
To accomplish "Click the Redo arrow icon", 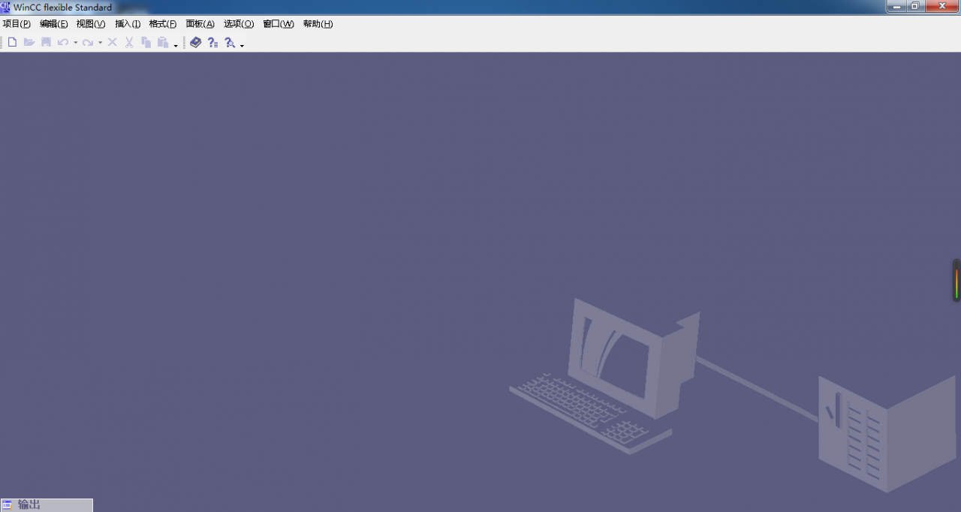I will click(x=88, y=43).
